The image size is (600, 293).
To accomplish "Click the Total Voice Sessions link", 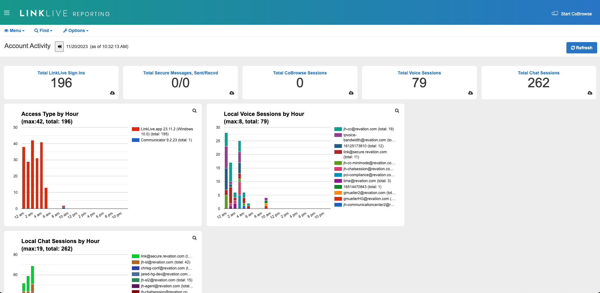I will 419,73.
